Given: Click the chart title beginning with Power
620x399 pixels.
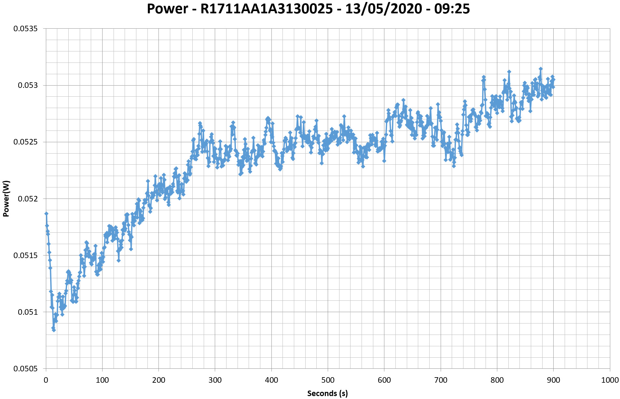Looking at the screenshot, I should click(x=308, y=9).
